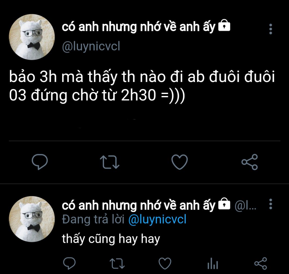Open more options menu on main tweet
This screenshot has height=274, width=289.
[x=270, y=29]
